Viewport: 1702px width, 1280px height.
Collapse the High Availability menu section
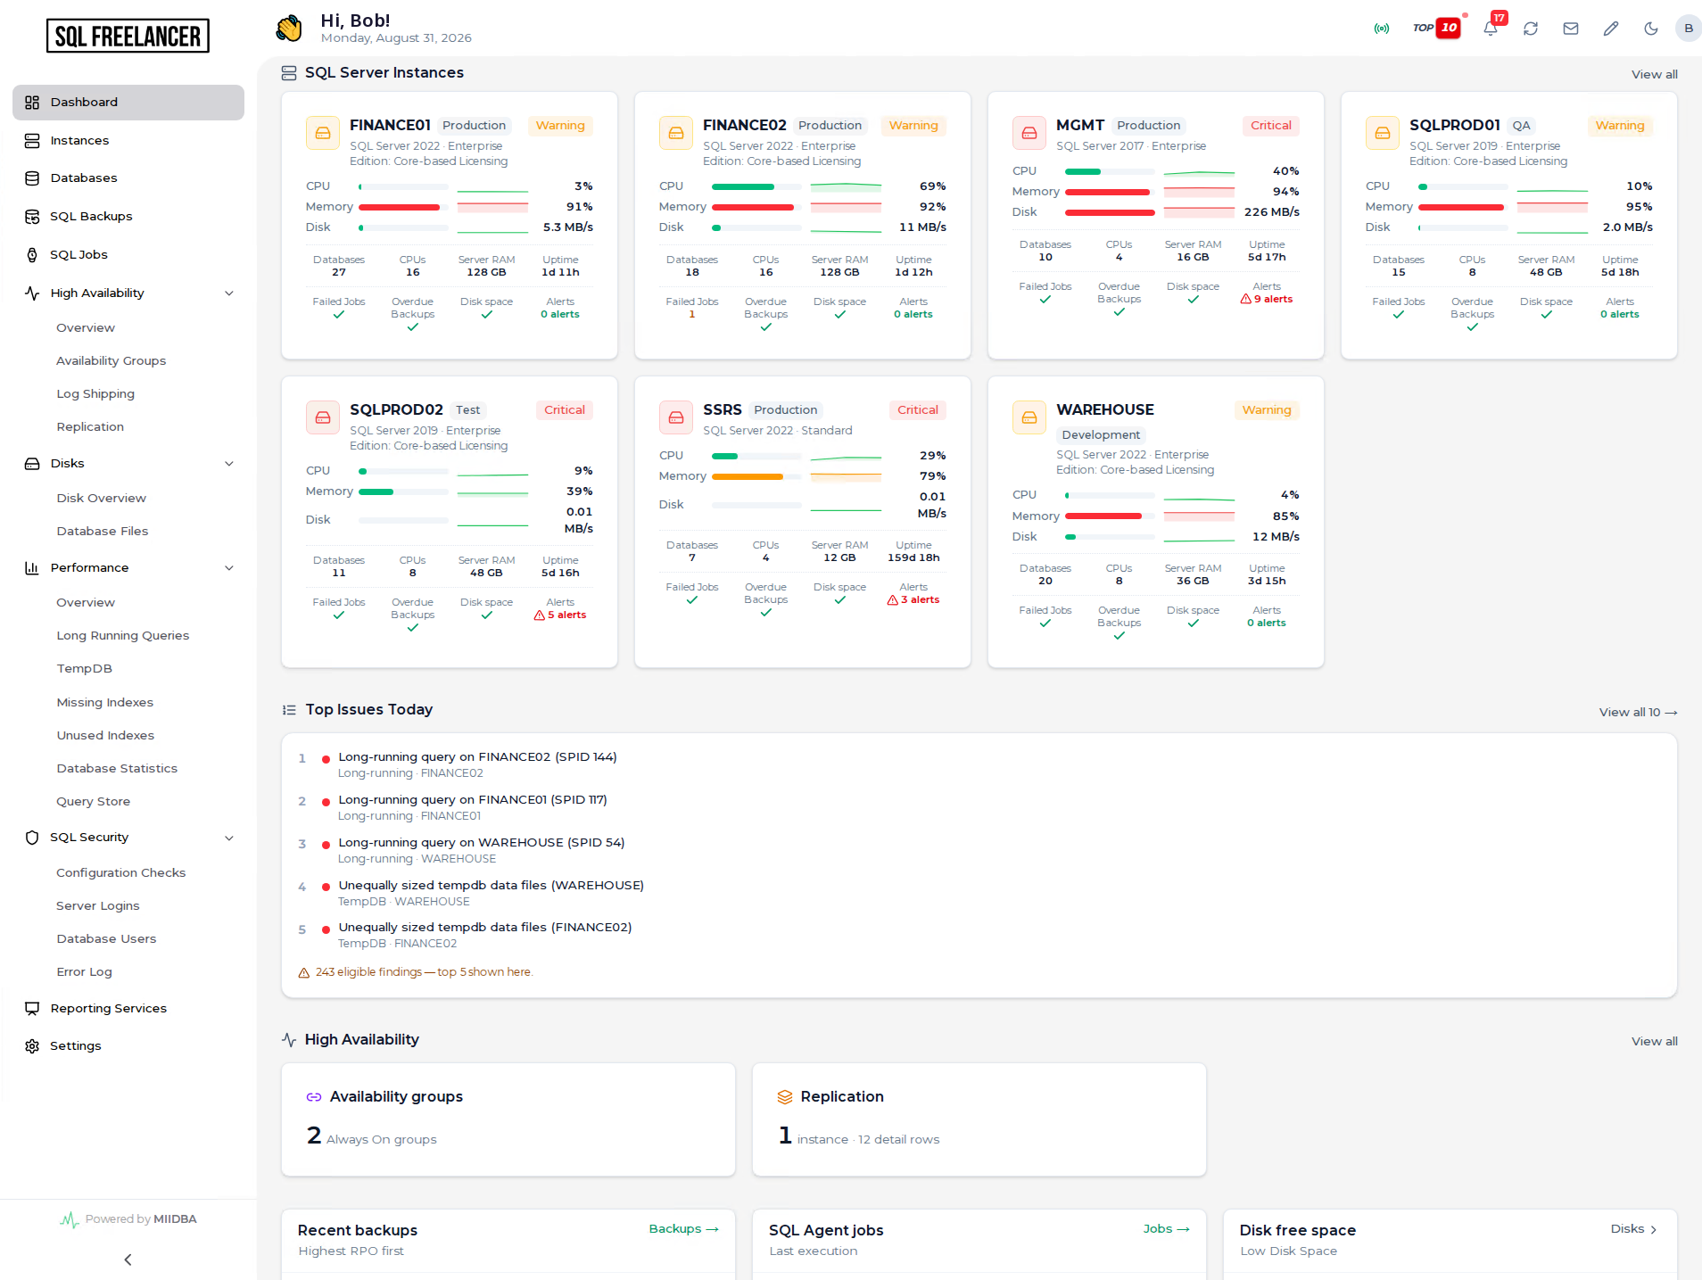click(229, 293)
